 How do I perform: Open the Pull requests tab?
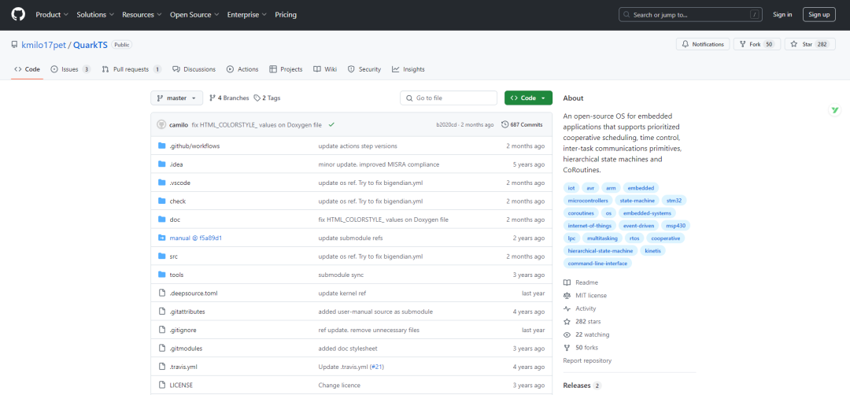(x=131, y=69)
